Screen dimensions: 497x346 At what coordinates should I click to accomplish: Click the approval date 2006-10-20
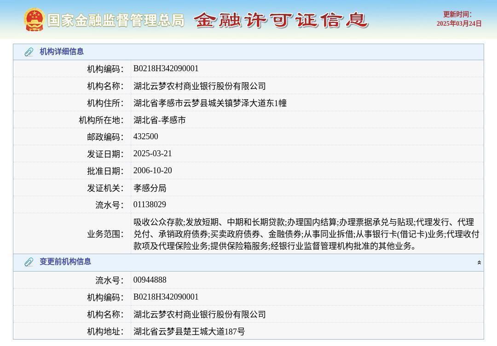click(152, 170)
